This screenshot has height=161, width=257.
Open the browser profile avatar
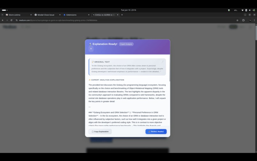250,20
